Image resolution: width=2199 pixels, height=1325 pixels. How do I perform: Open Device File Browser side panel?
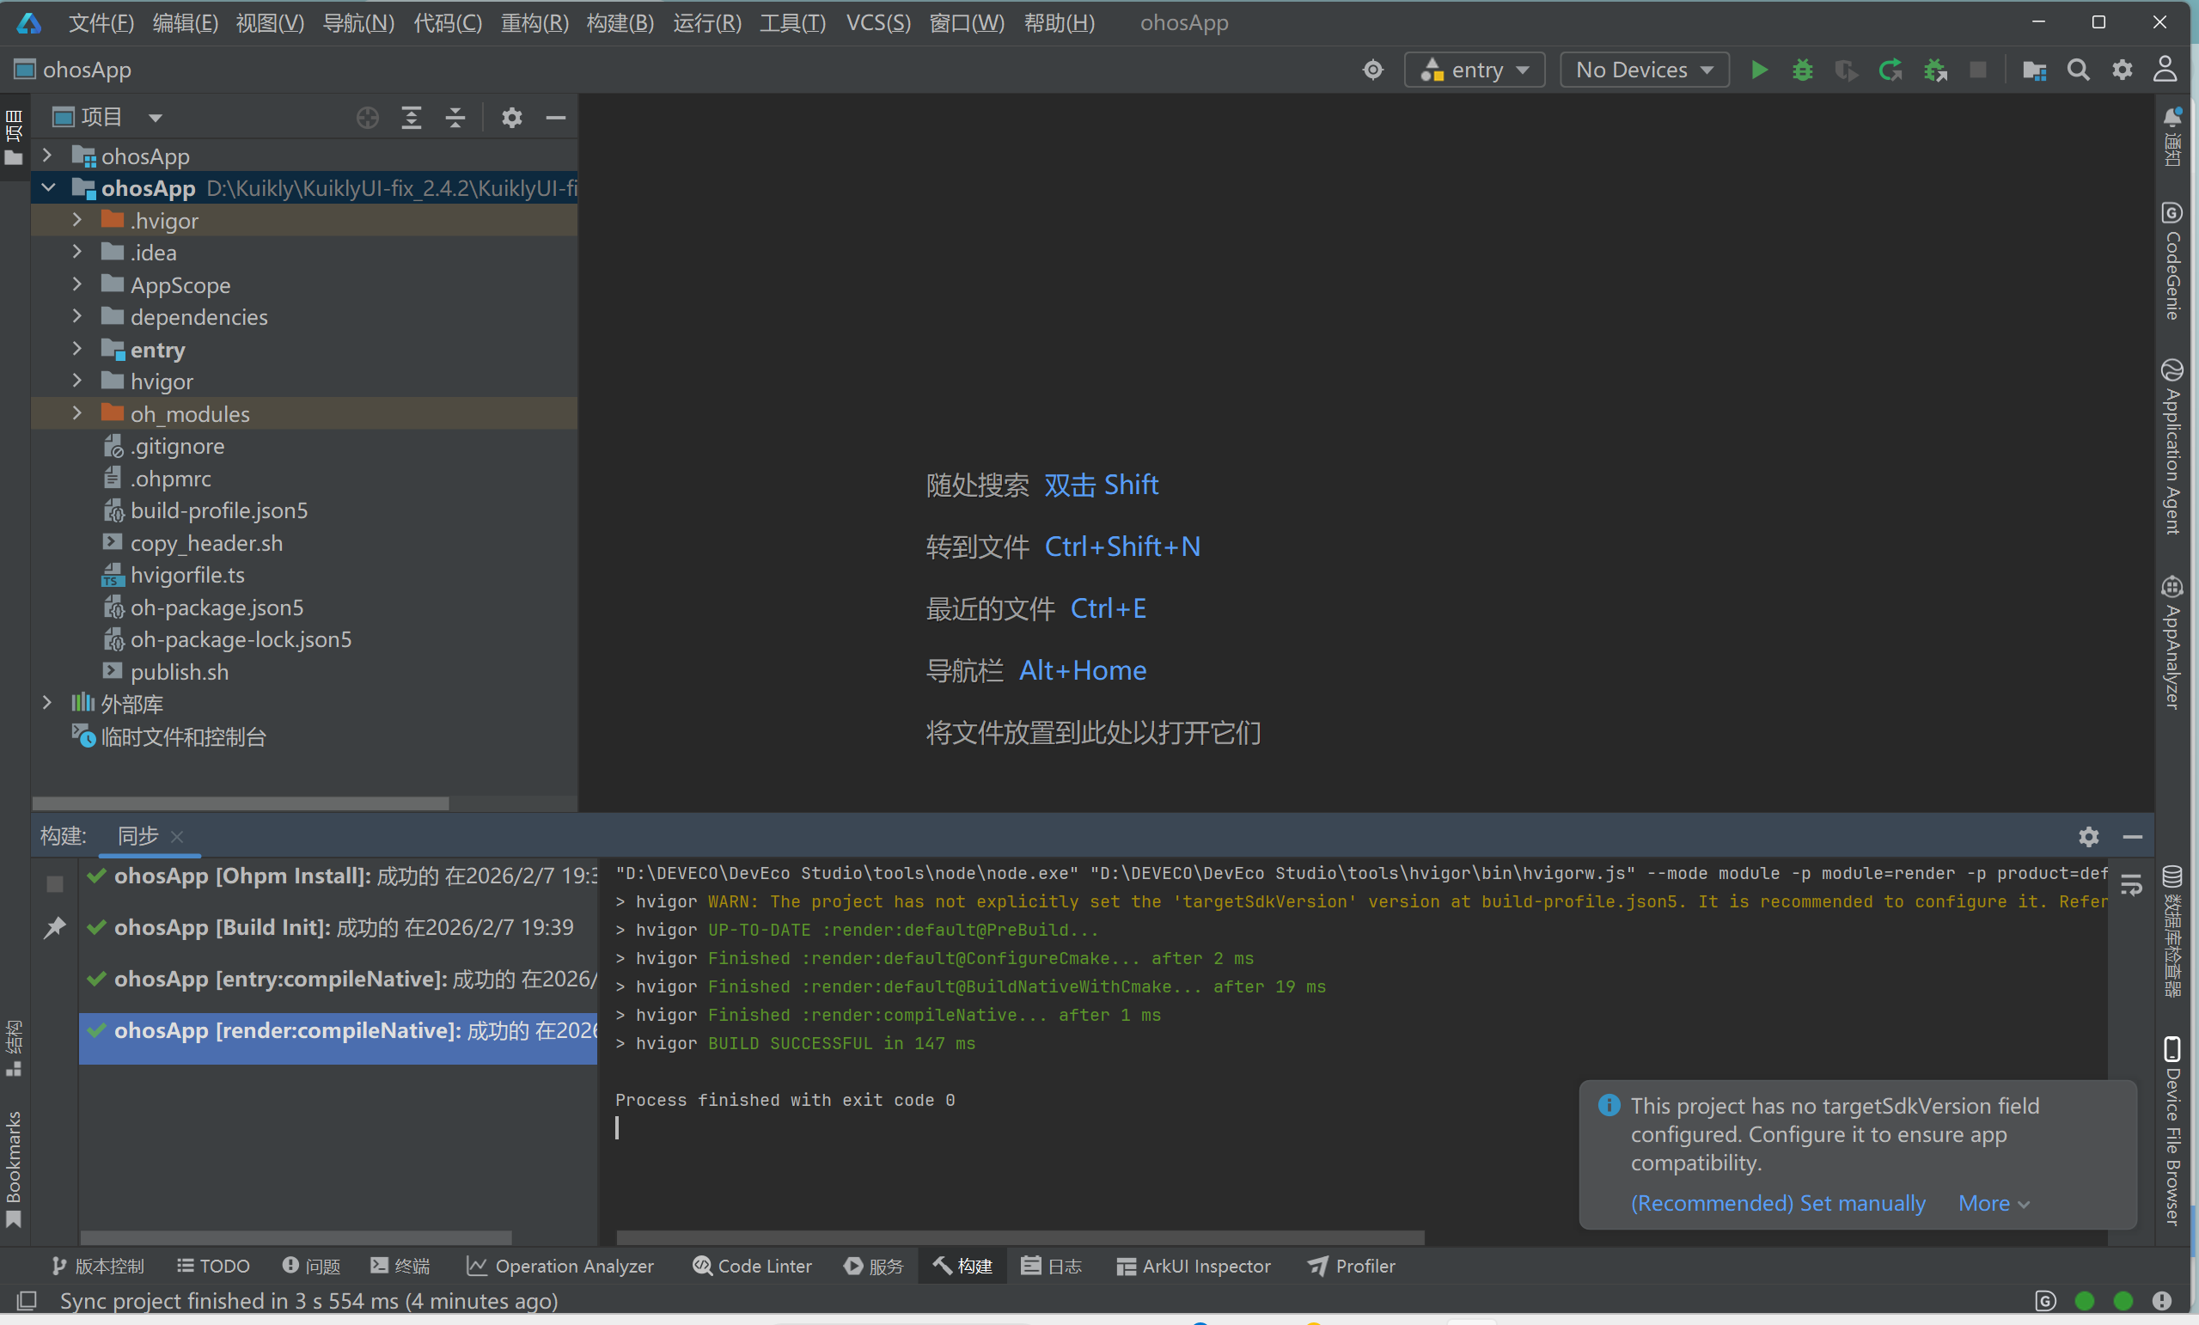2172,1130
